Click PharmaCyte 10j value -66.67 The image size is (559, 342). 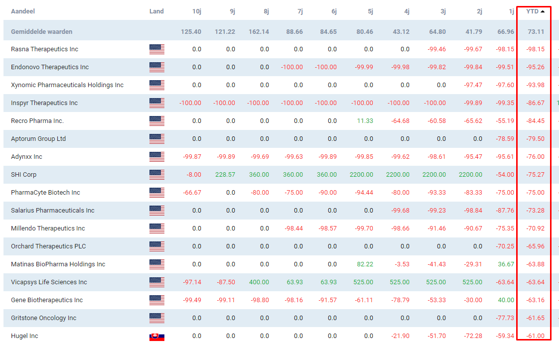tap(192, 192)
